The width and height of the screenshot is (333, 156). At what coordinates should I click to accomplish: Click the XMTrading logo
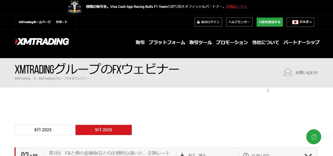(x=42, y=42)
